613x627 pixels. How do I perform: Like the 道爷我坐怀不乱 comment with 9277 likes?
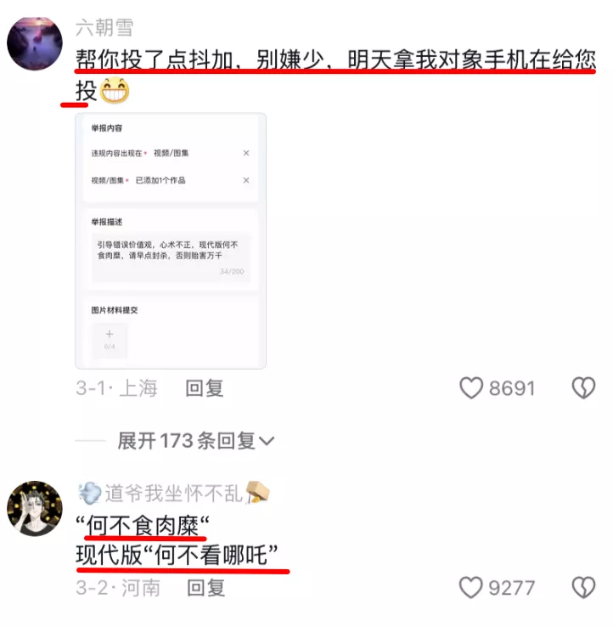pos(471,587)
